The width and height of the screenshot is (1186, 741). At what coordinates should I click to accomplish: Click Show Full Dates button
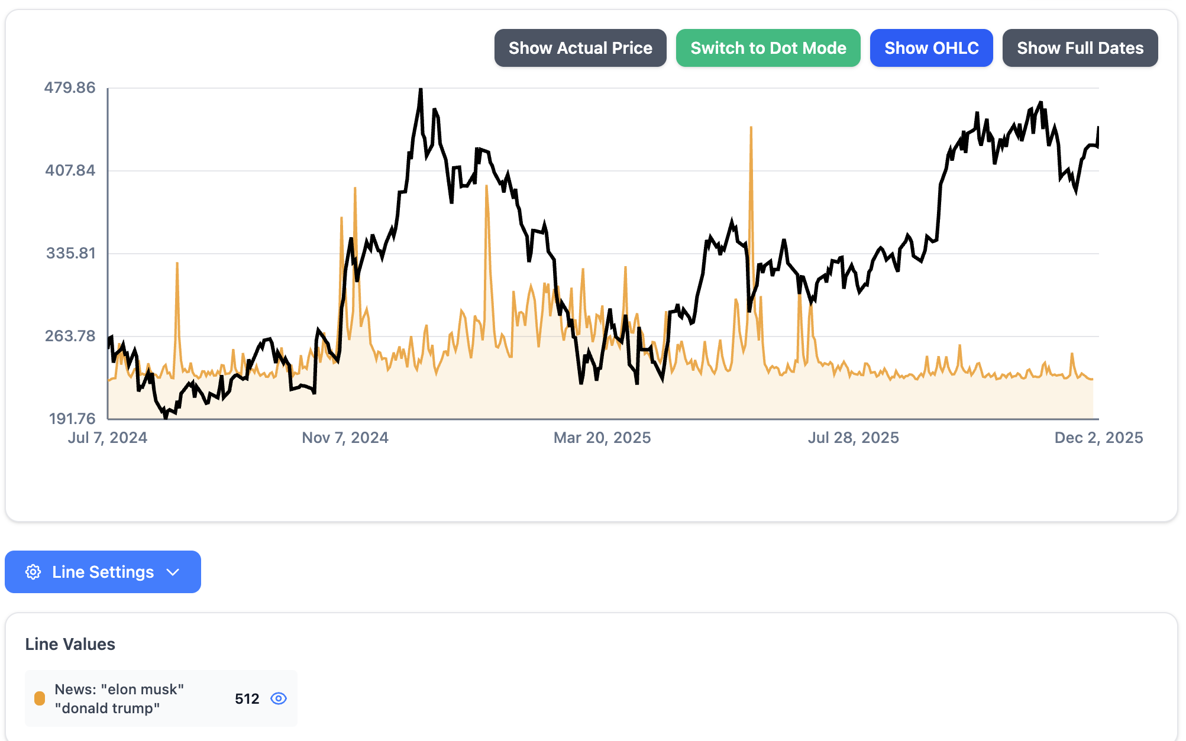coord(1080,48)
